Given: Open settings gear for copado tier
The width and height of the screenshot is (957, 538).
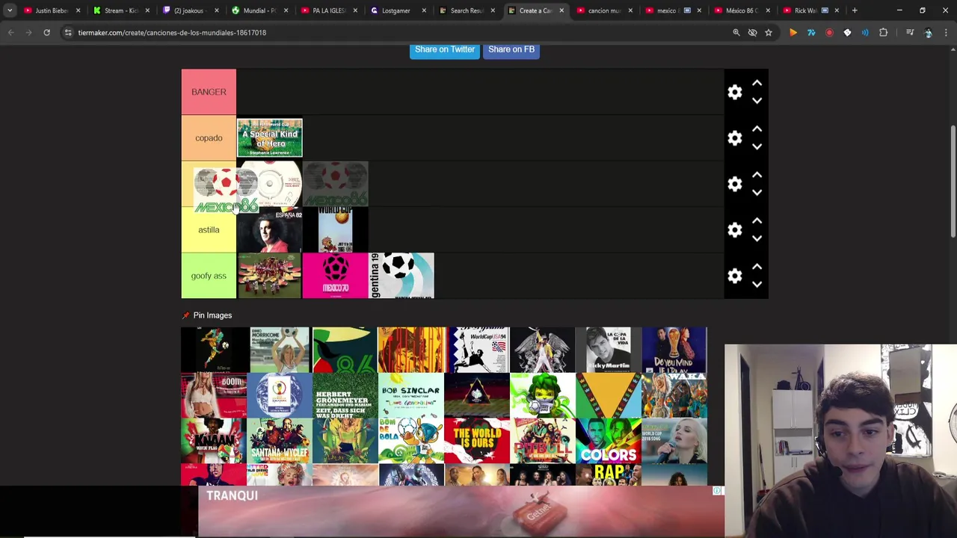Looking at the screenshot, I should pos(735,138).
